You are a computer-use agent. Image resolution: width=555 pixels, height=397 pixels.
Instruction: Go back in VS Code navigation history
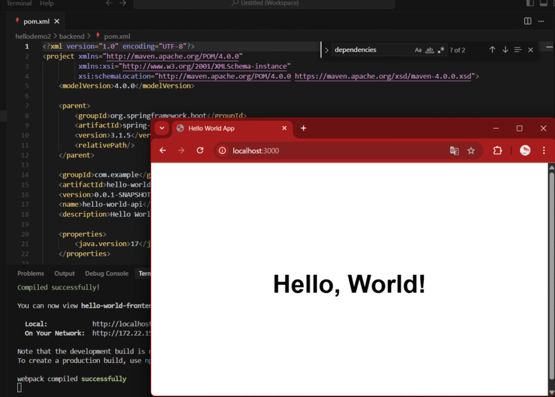point(109,3)
